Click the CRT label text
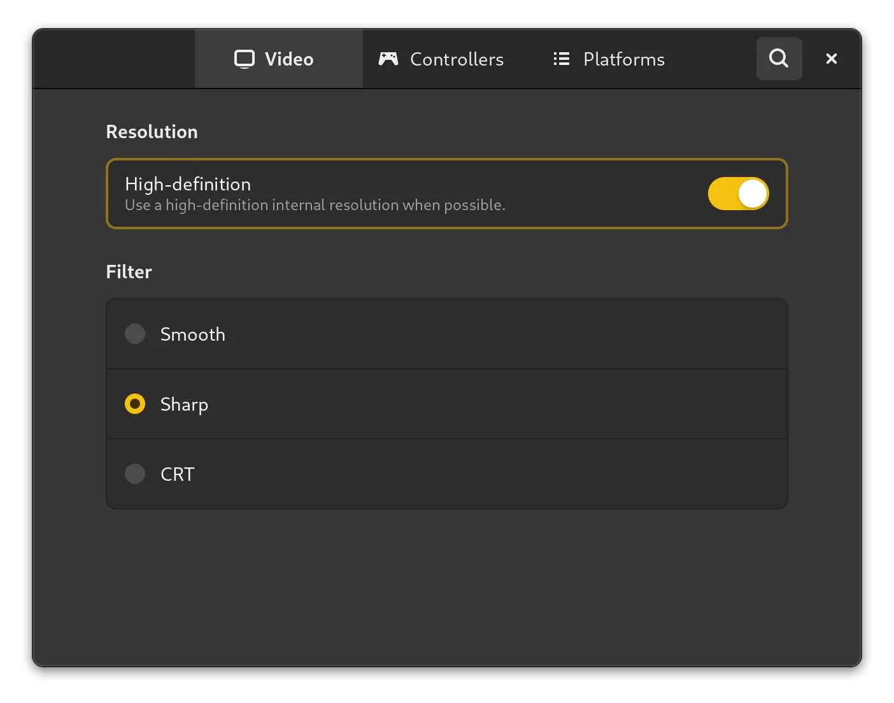Image resolution: width=894 pixels, height=703 pixels. 177,474
